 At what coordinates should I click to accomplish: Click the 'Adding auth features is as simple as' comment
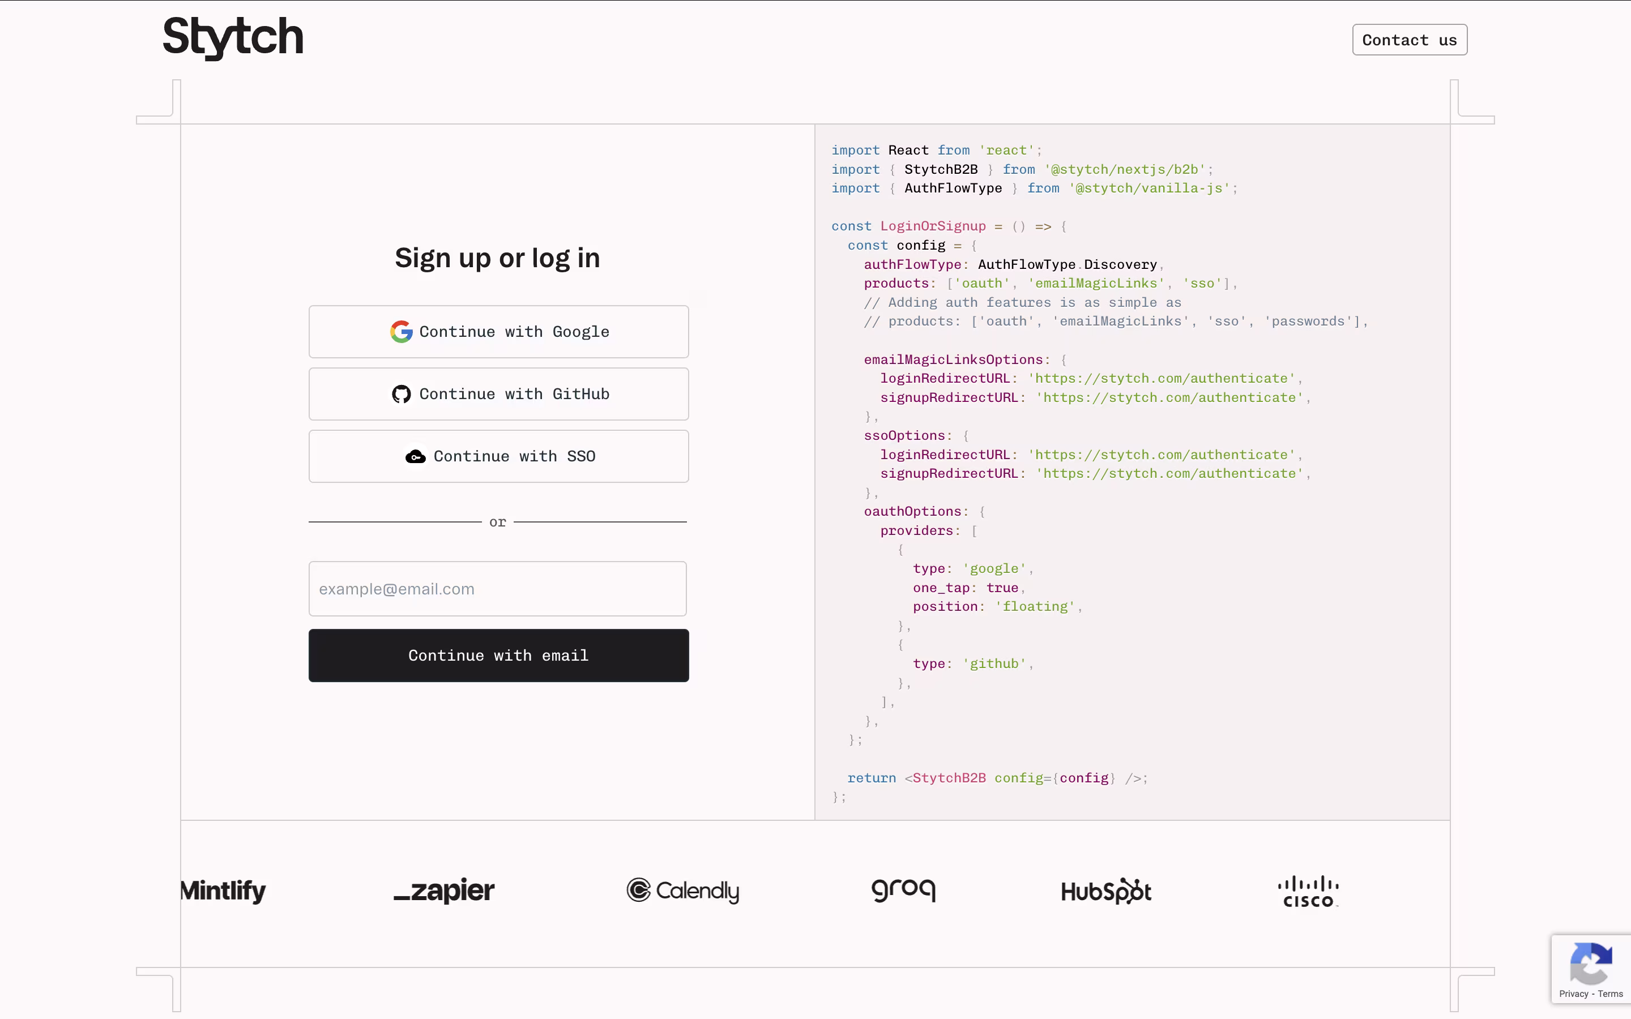1022,303
